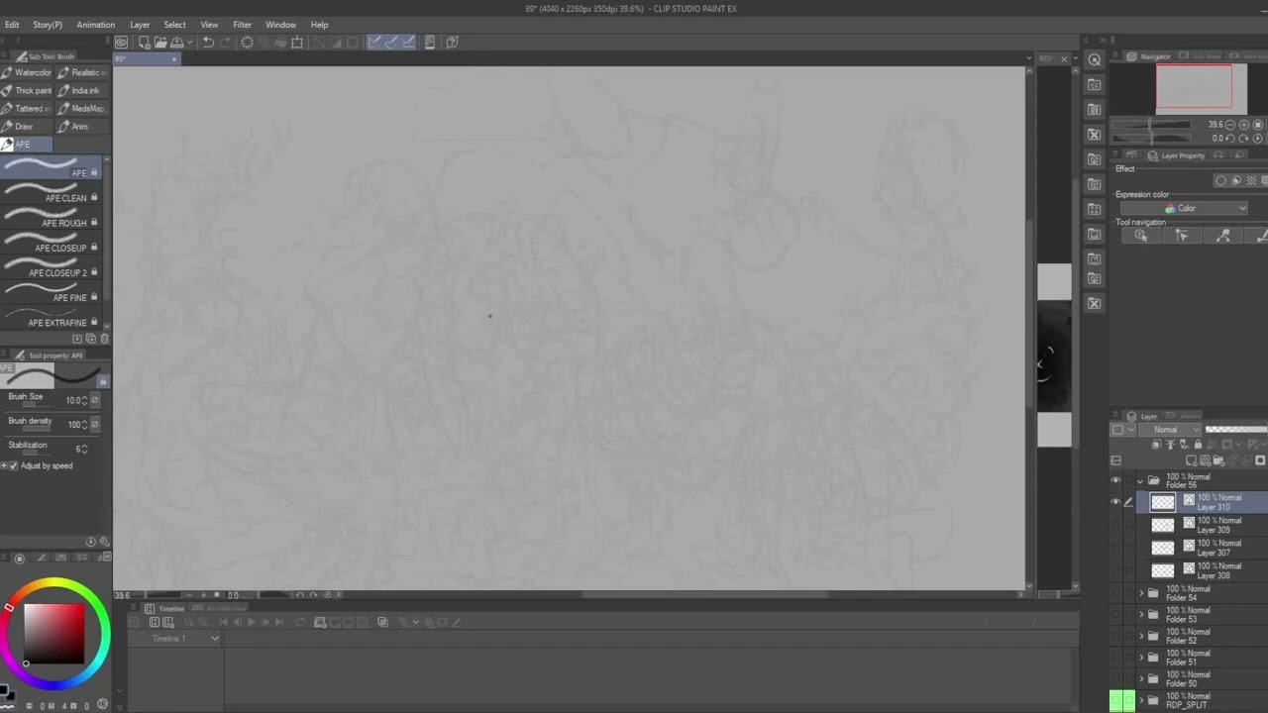Select the Watercolor brush group
Viewport: 1268px width, 713px height.
pos(27,72)
